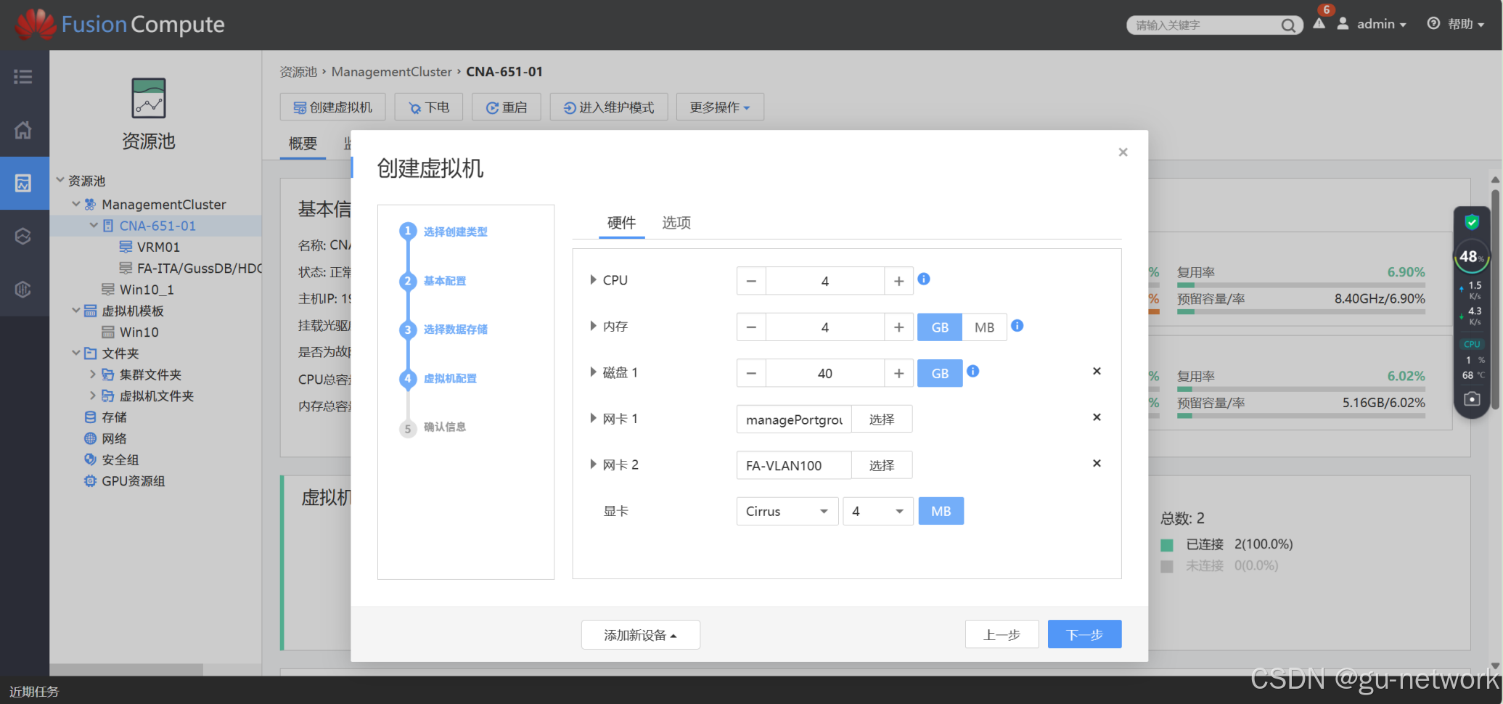Click the memory info icon
Image resolution: width=1503 pixels, height=704 pixels.
coord(1017,325)
